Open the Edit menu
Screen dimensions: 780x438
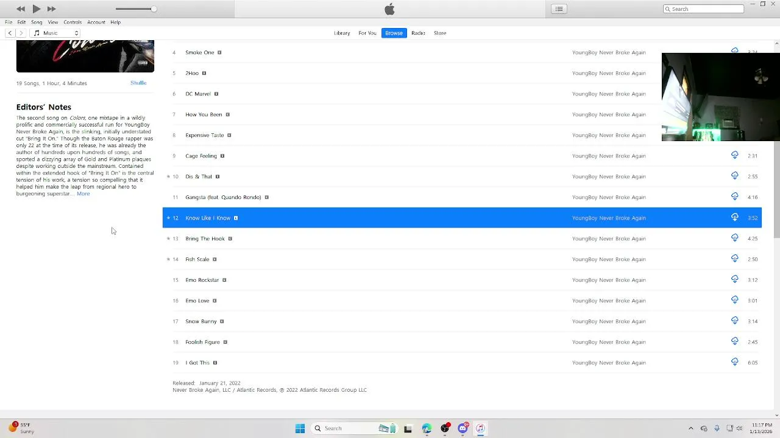coord(21,22)
